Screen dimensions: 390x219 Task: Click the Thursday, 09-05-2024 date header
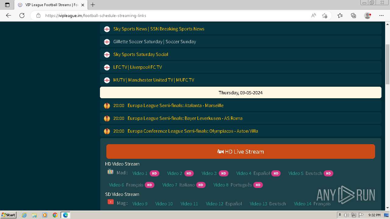241,92
